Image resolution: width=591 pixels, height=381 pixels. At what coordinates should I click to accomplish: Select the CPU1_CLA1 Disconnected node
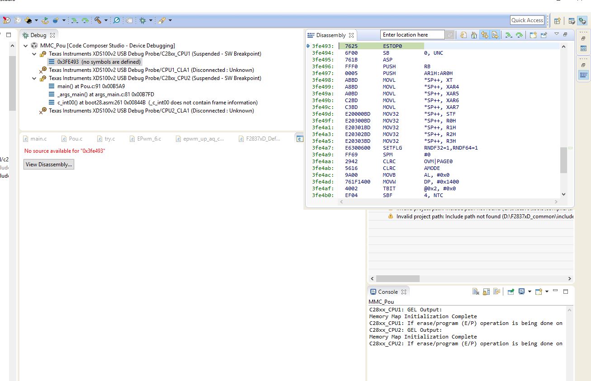pos(147,70)
